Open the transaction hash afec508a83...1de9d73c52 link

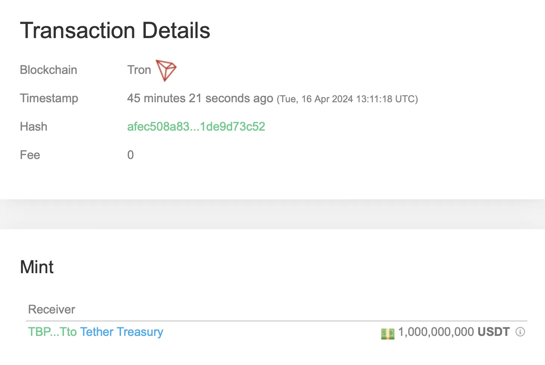pyautogui.click(x=196, y=127)
